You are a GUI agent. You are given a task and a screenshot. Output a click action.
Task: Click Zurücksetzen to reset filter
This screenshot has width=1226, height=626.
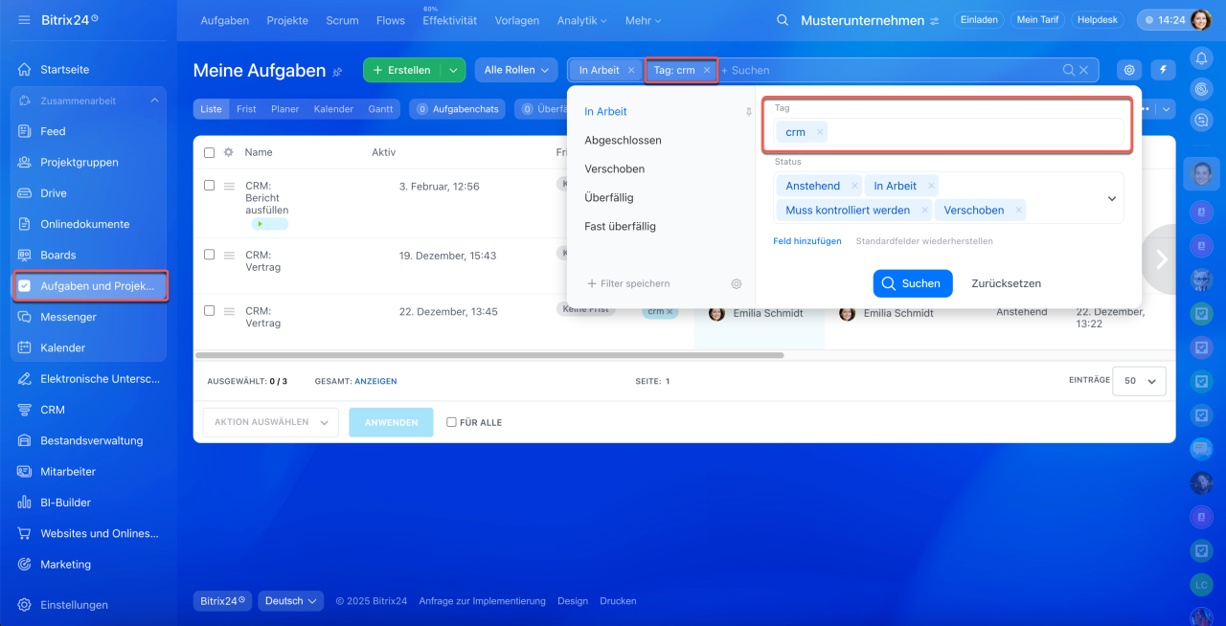coord(1006,283)
